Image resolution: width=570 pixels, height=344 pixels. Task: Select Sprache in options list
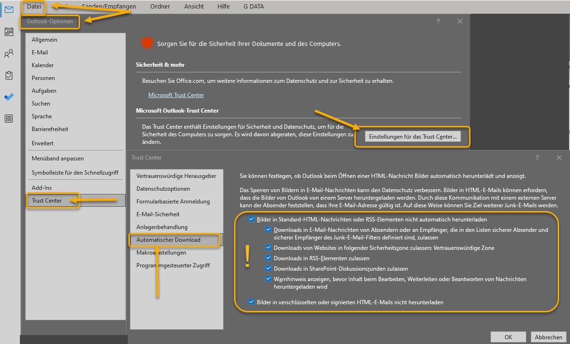click(75, 116)
